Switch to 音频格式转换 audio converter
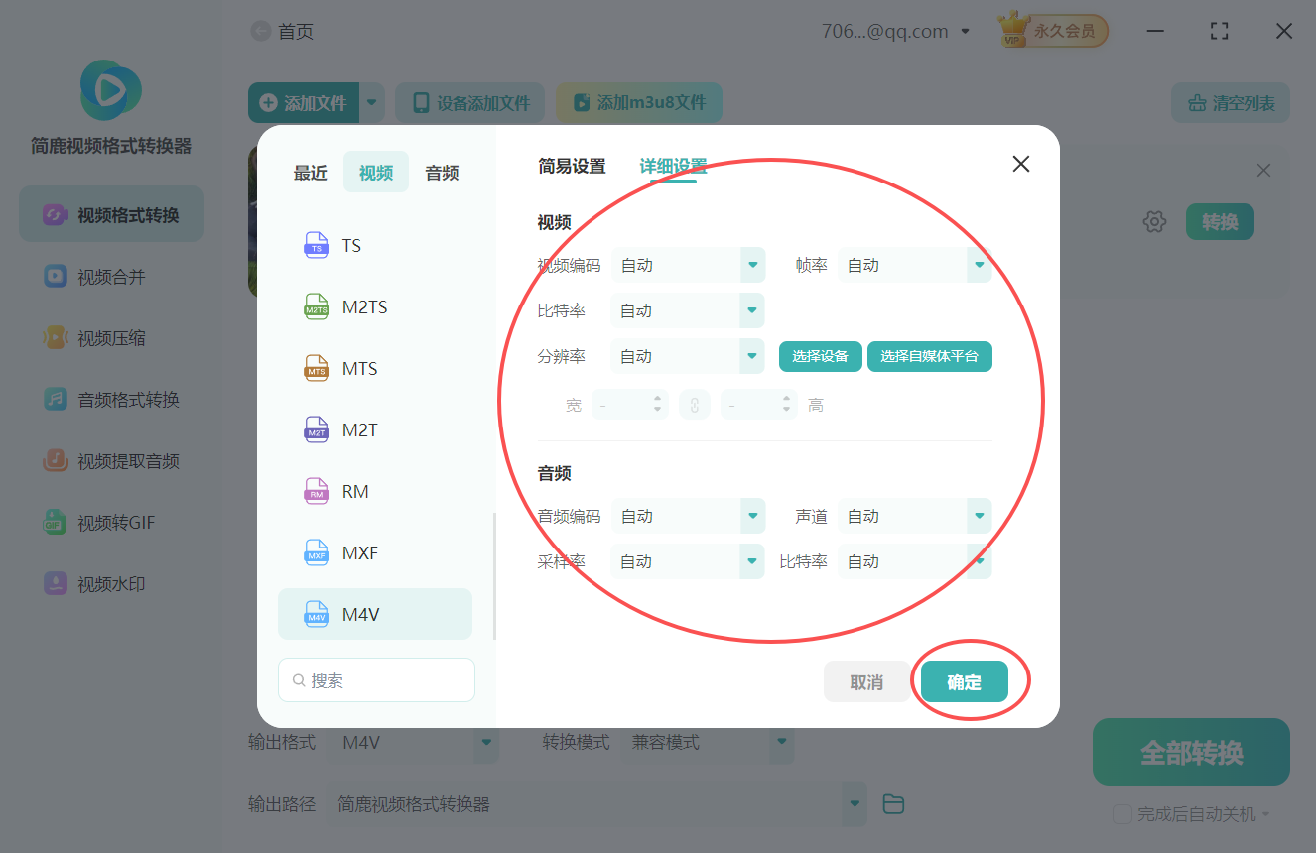Viewport: 1316px width, 853px height. point(110,399)
